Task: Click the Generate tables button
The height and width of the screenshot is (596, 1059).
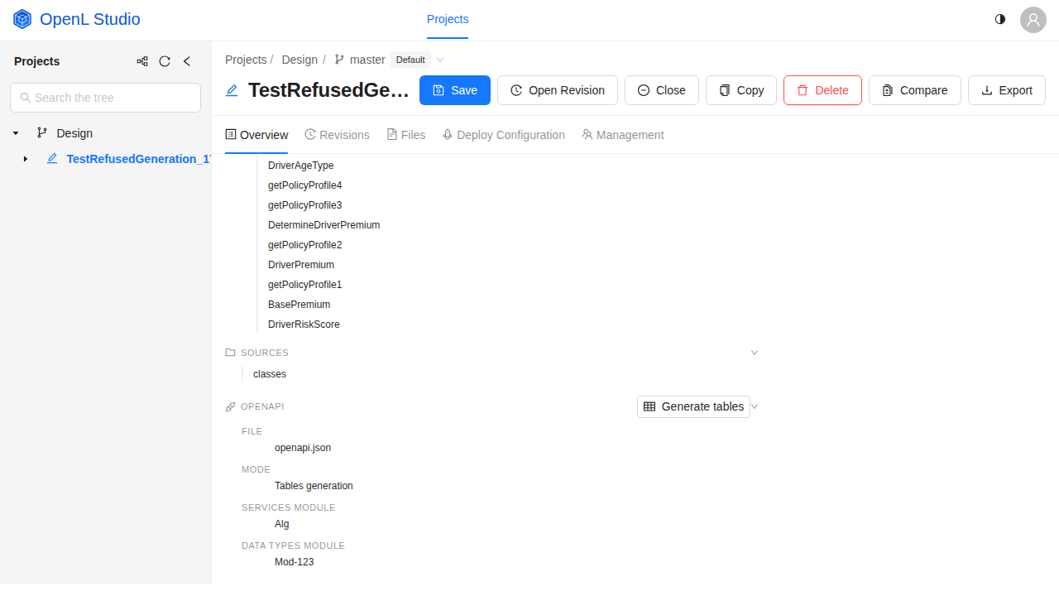Action: click(x=693, y=406)
